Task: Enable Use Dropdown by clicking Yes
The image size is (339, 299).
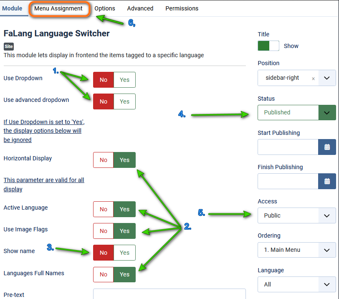Action: (125, 80)
